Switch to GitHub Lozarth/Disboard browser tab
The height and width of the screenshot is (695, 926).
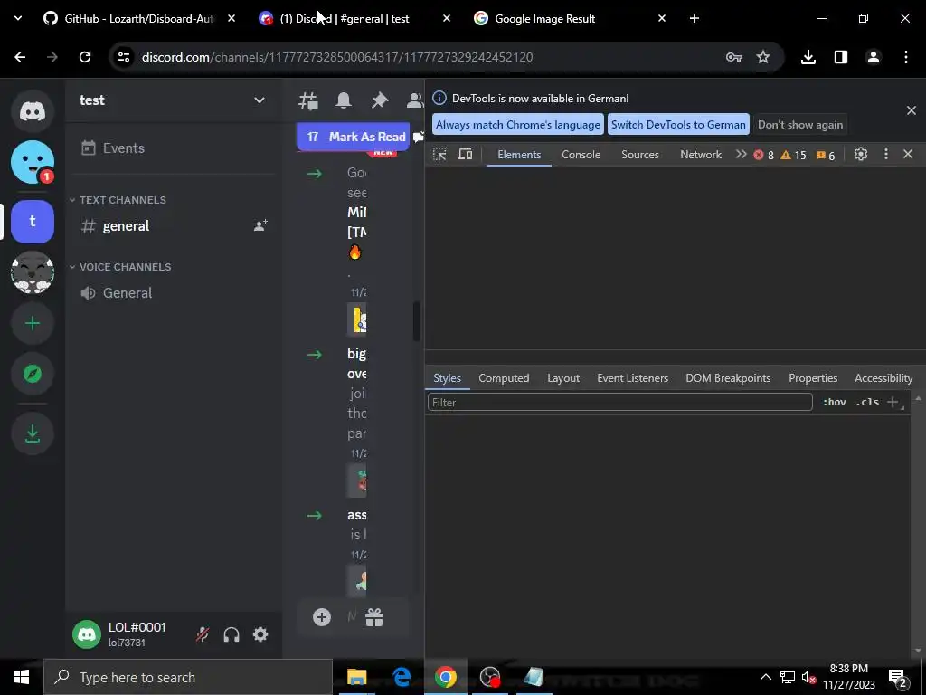click(139, 19)
